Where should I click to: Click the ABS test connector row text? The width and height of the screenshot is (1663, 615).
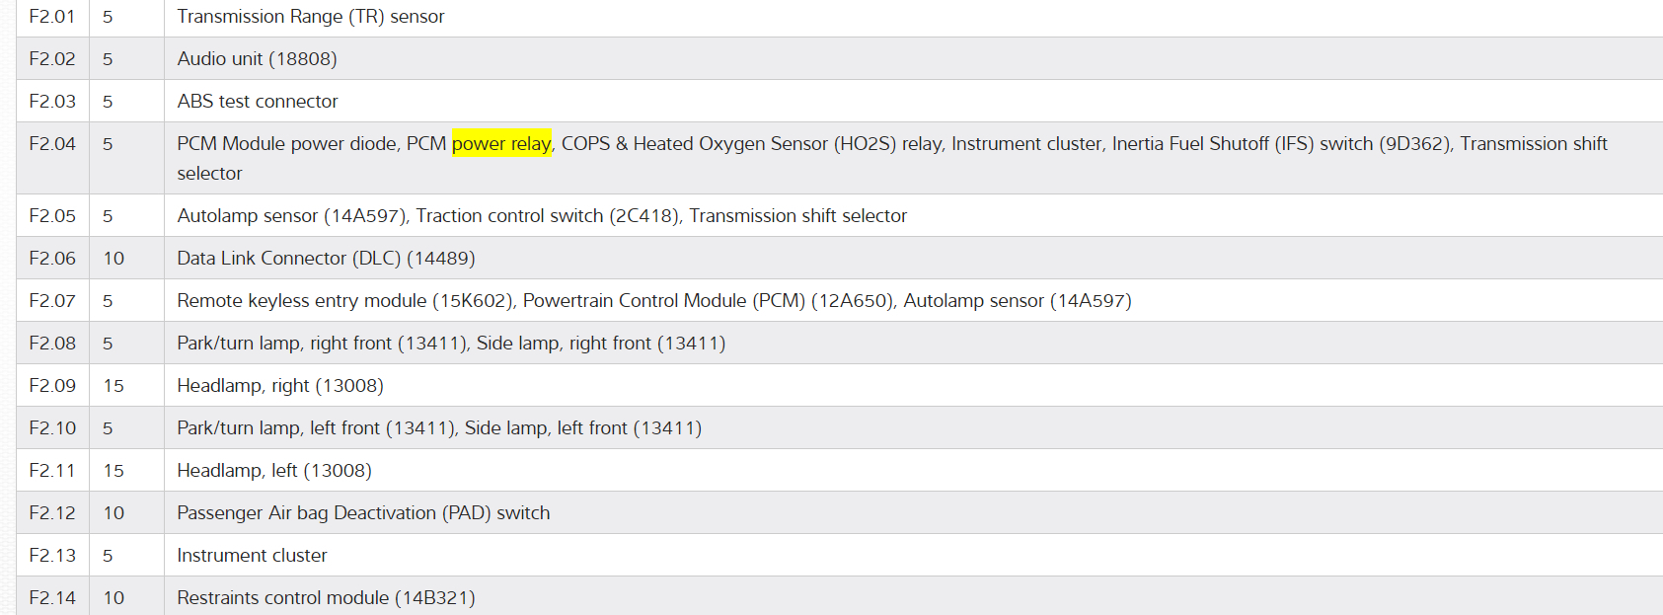click(258, 102)
